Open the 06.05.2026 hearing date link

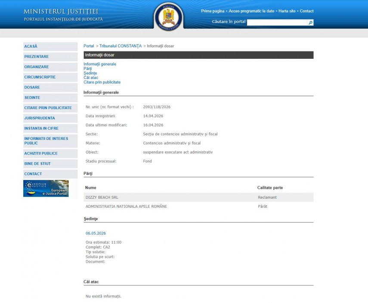click(x=96, y=233)
